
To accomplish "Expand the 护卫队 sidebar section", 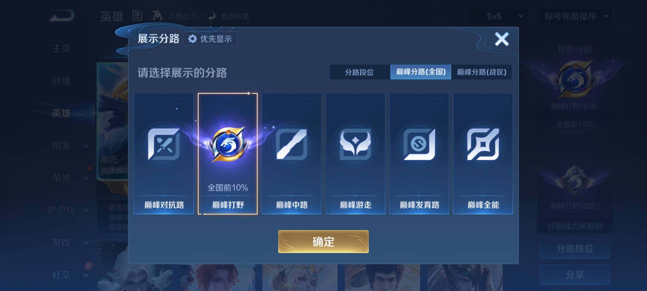I will [x=68, y=210].
